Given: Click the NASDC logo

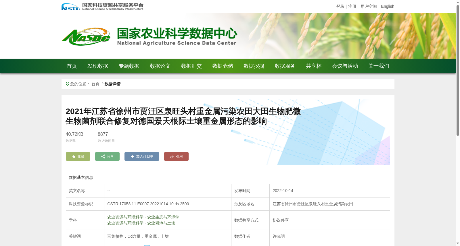Looking at the screenshot, I should point(86,37).
